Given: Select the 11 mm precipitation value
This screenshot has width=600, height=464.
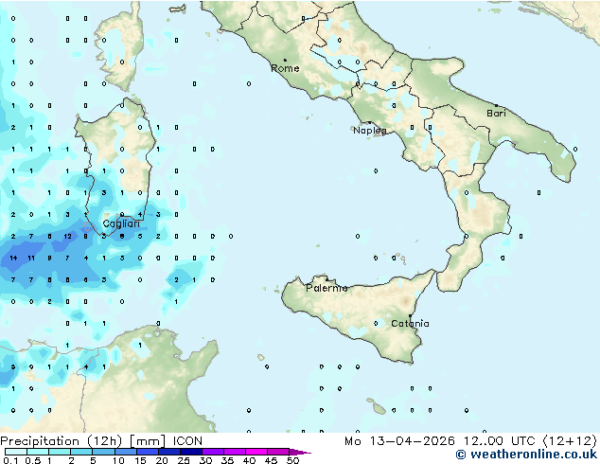Looking at the screenshot, I should [x=31, y=258].
